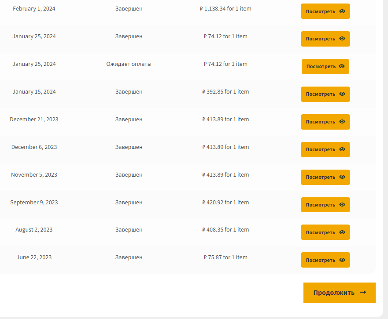
Task: View completed January 25, 2024 order
Action: click(325, 39)
